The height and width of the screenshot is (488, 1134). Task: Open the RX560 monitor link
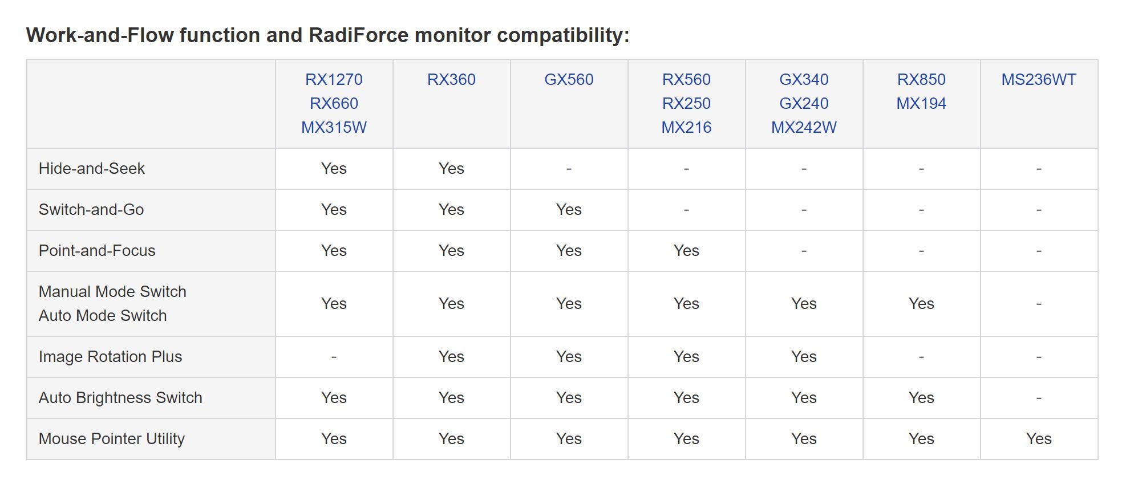[686, 79]
